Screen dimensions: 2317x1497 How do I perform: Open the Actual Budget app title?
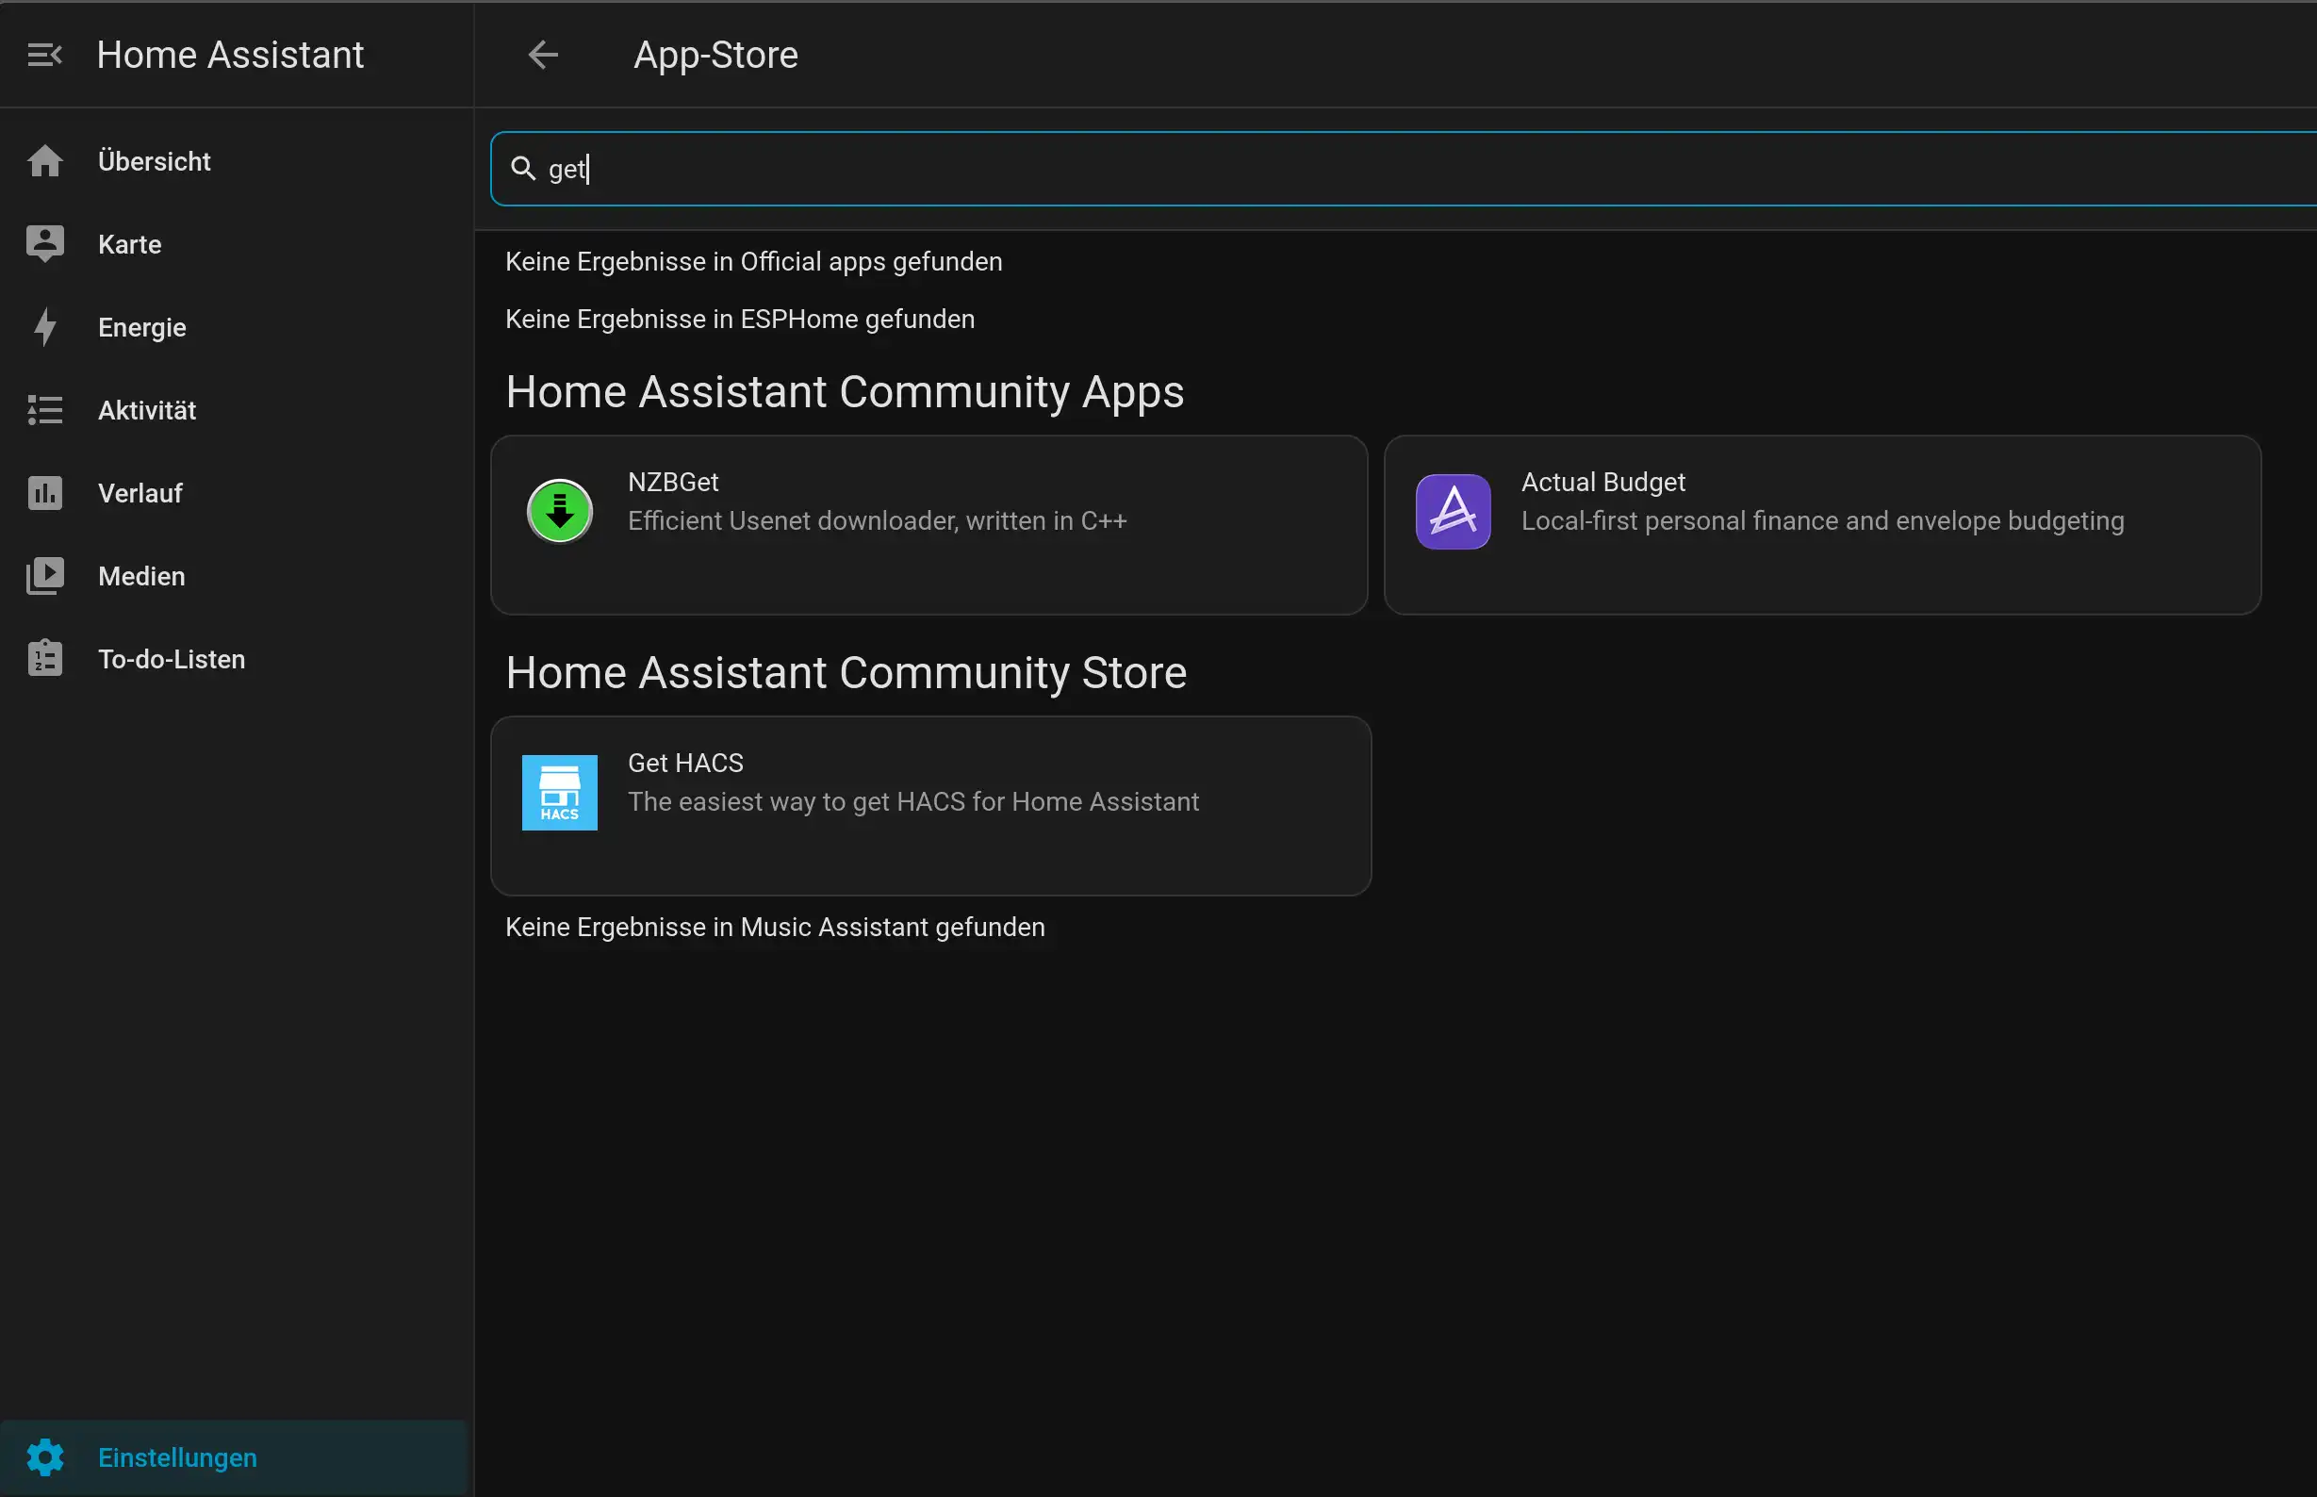click(x=1602, y=482)
